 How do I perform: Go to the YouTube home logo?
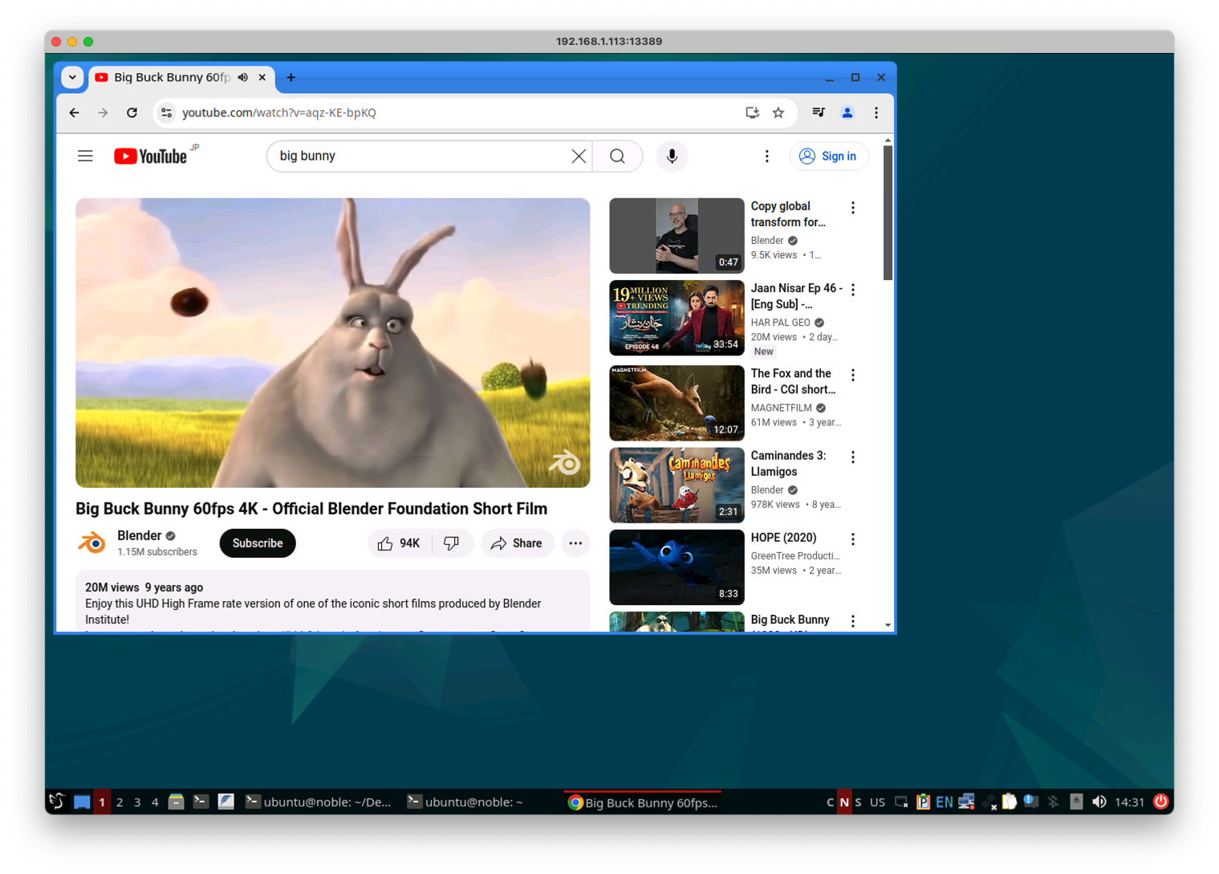click(x=151, y=156)
